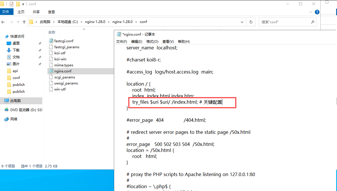
Task: Open Notepad 查看(V) menu
Action: coord(168,42)
